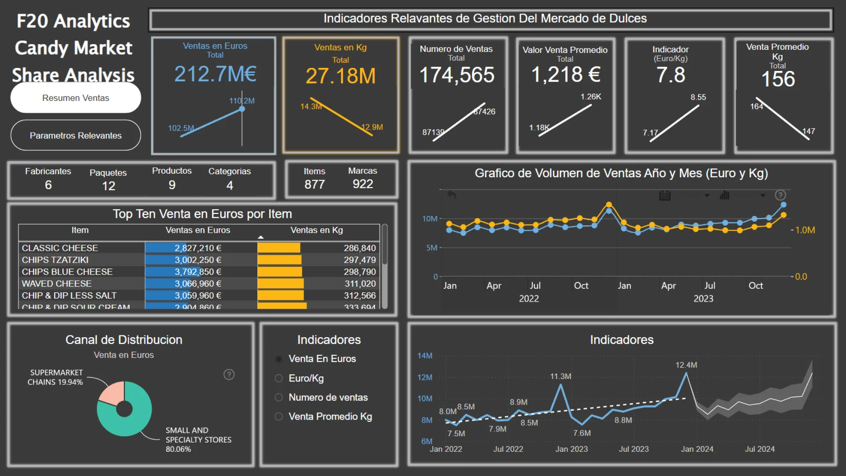Click the Indicador Euro/Kg 7.8 value

[671, 75]
